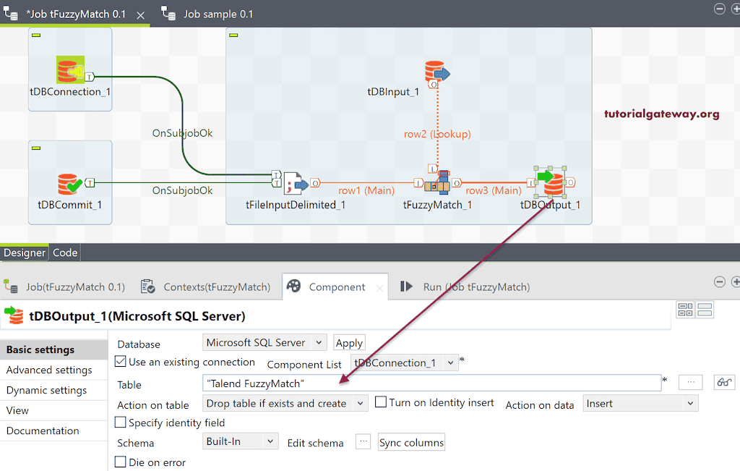Collapse the tDBConnection_1 subjob box

[x=36, y=35]
